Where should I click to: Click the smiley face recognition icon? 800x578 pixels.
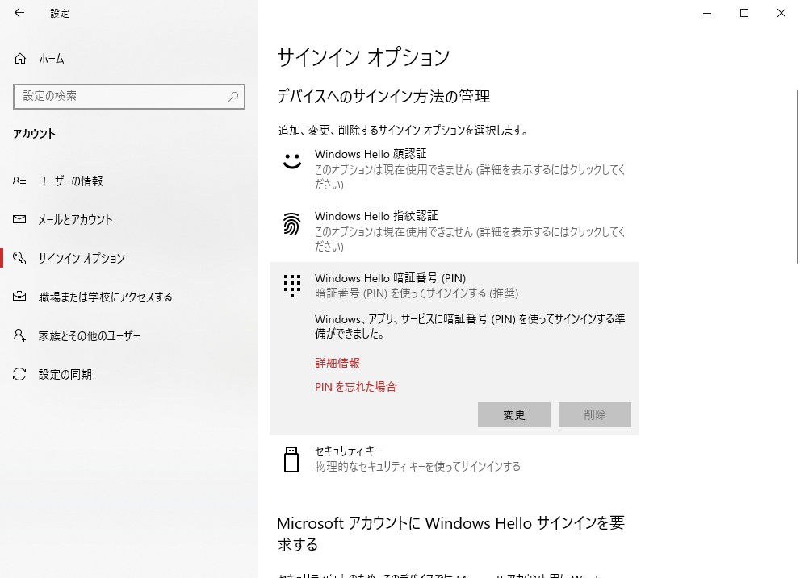[292, 161]
